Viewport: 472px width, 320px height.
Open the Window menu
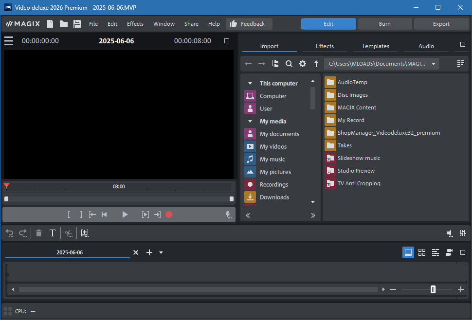tap(164, 24)
